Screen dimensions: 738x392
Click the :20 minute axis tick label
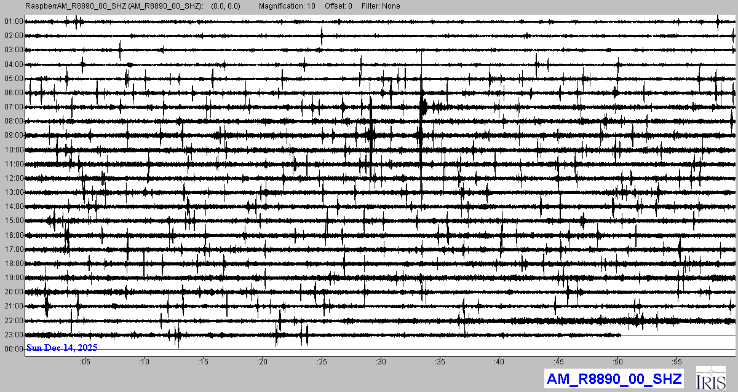coord(263,362)
